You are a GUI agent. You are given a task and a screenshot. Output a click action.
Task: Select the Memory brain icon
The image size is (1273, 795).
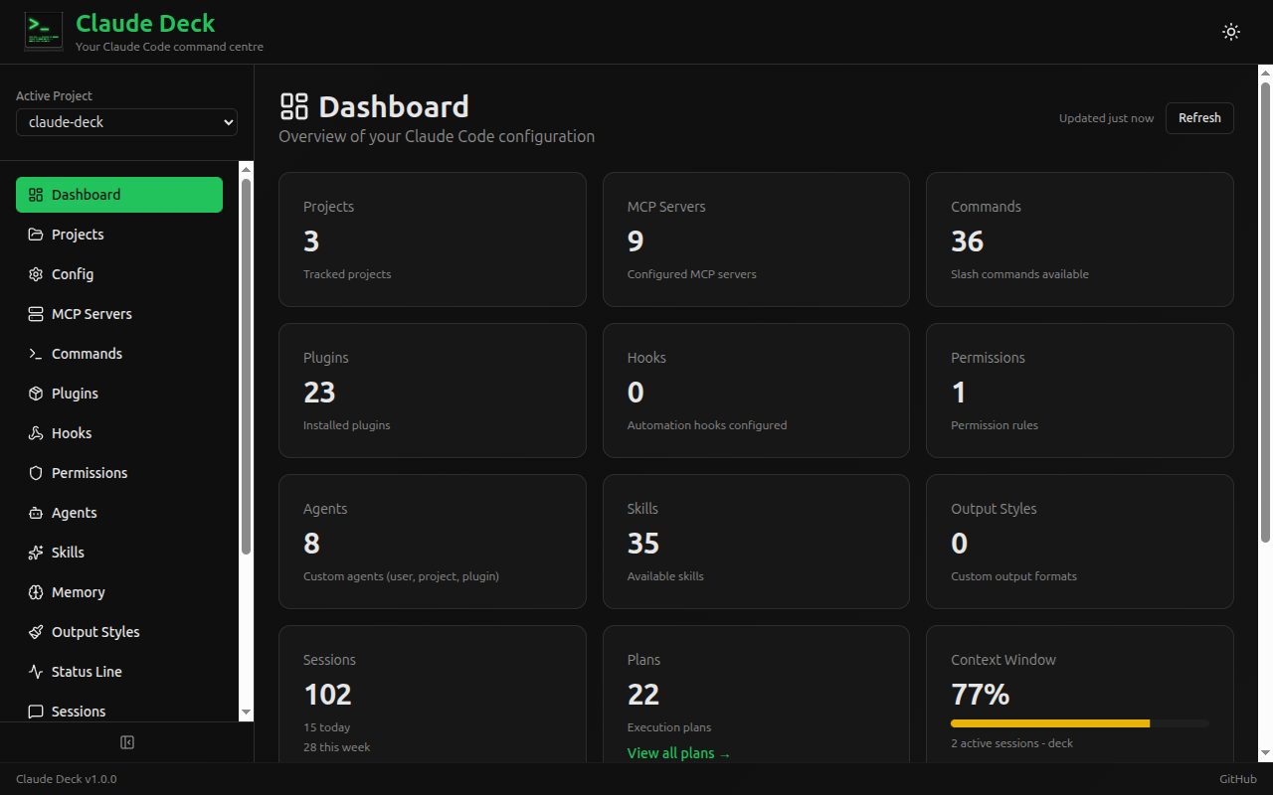[x=34, y=591]
